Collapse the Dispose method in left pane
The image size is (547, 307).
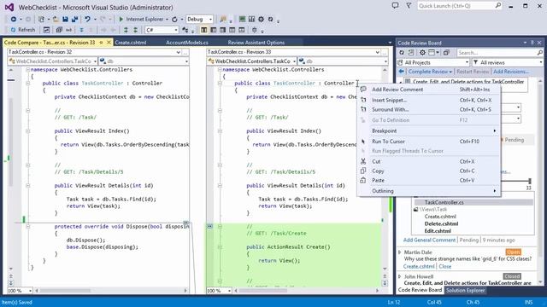click(28, 227)
